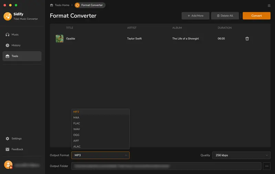The width and height of the screenshot is (275, 174).
Task: Collapse the Output Format dropdown
Action: pos(100,155)
